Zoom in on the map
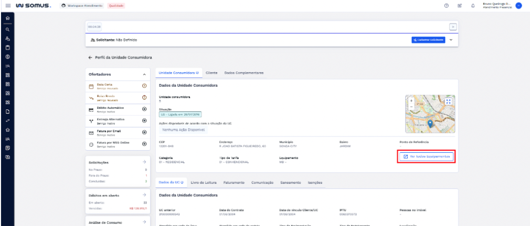530x226 pixels. [x=411, y=100]
